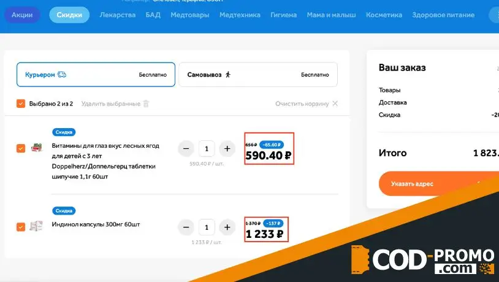The image size is (499, 282).
Task: Click quantity field for Индинол капсулы
Action: 207,227
